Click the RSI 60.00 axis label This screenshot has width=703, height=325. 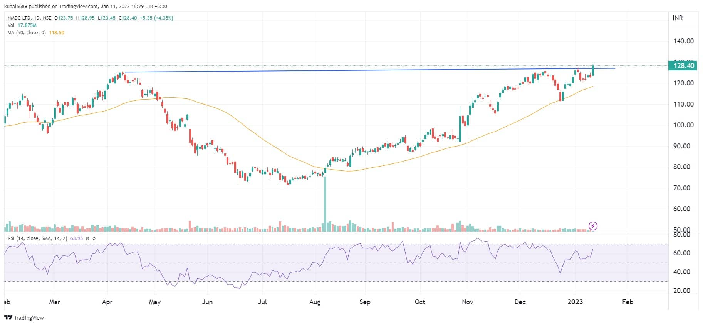[682, 253]
